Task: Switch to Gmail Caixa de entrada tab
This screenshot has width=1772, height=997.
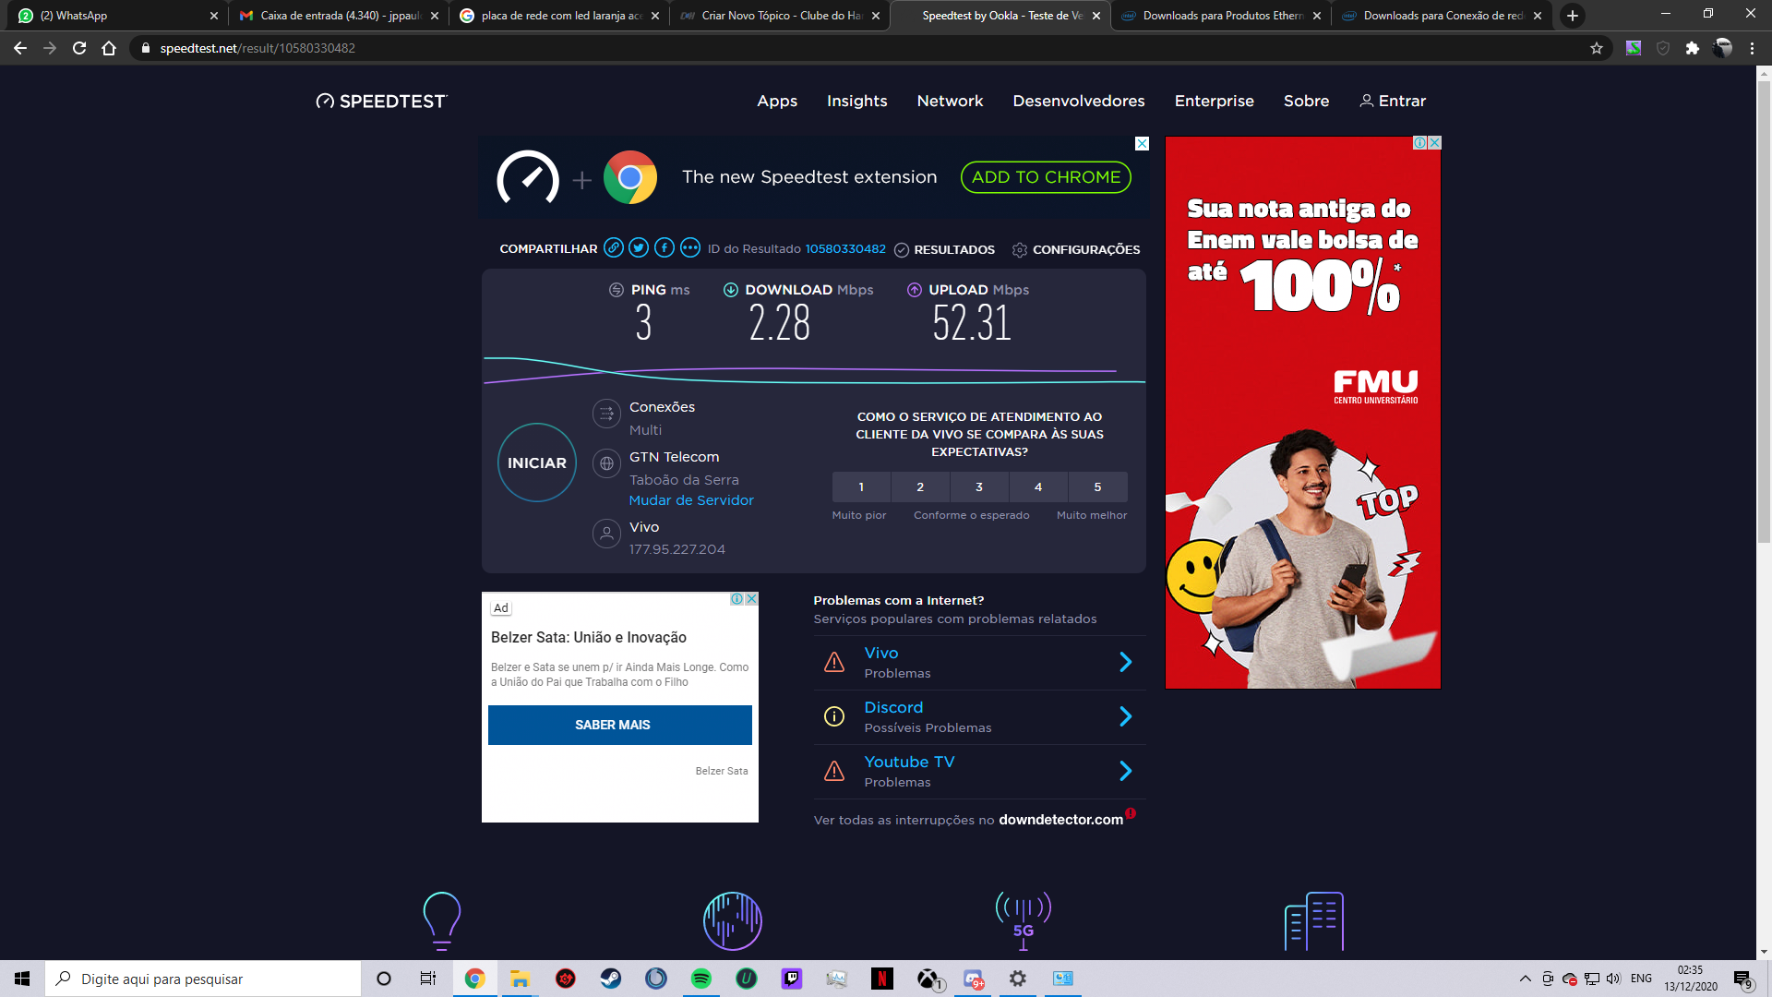Action: point(338,16)
